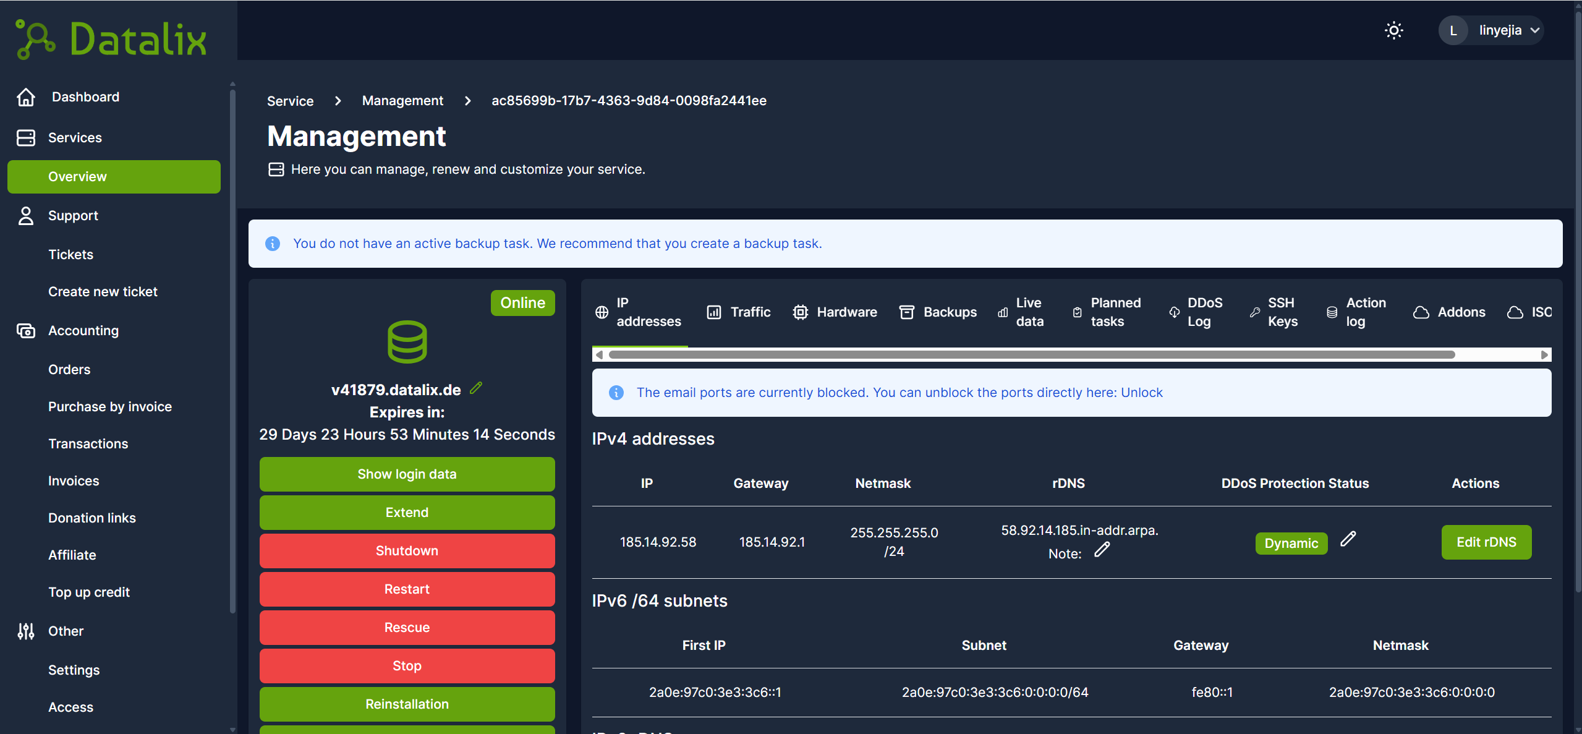Click the Online status badge

522,303
